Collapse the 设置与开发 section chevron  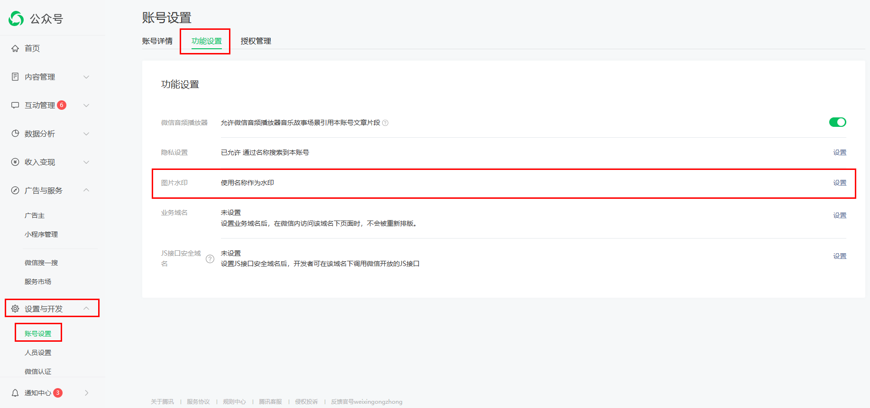pos(86,309)
